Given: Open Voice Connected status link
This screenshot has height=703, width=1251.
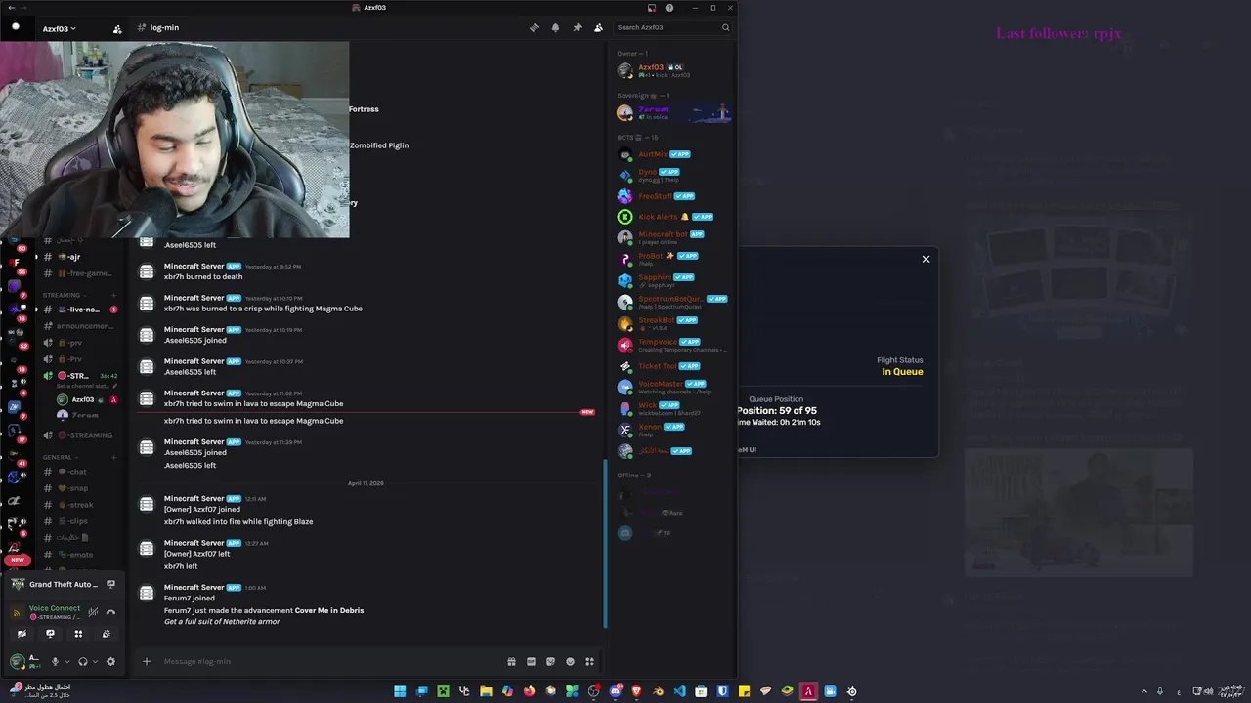Looking at the screenshot, I should coord(55,608).
